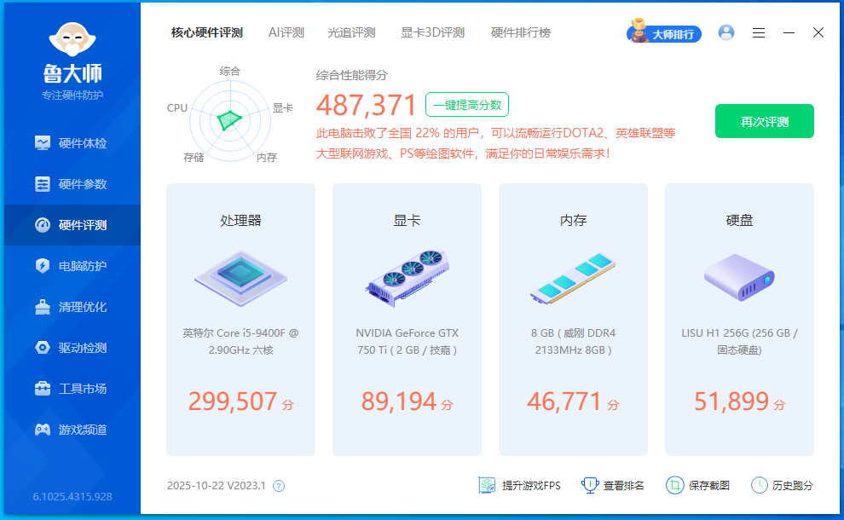This screenshot has width=844, height=520.
Task: Click the green 再次评测 button
Action: (x=764, y=121)
